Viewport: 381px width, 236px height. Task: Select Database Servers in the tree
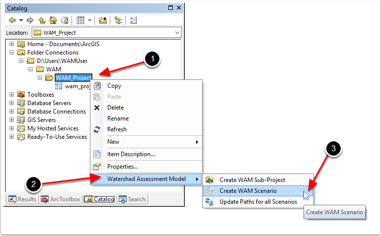point(49,103)
